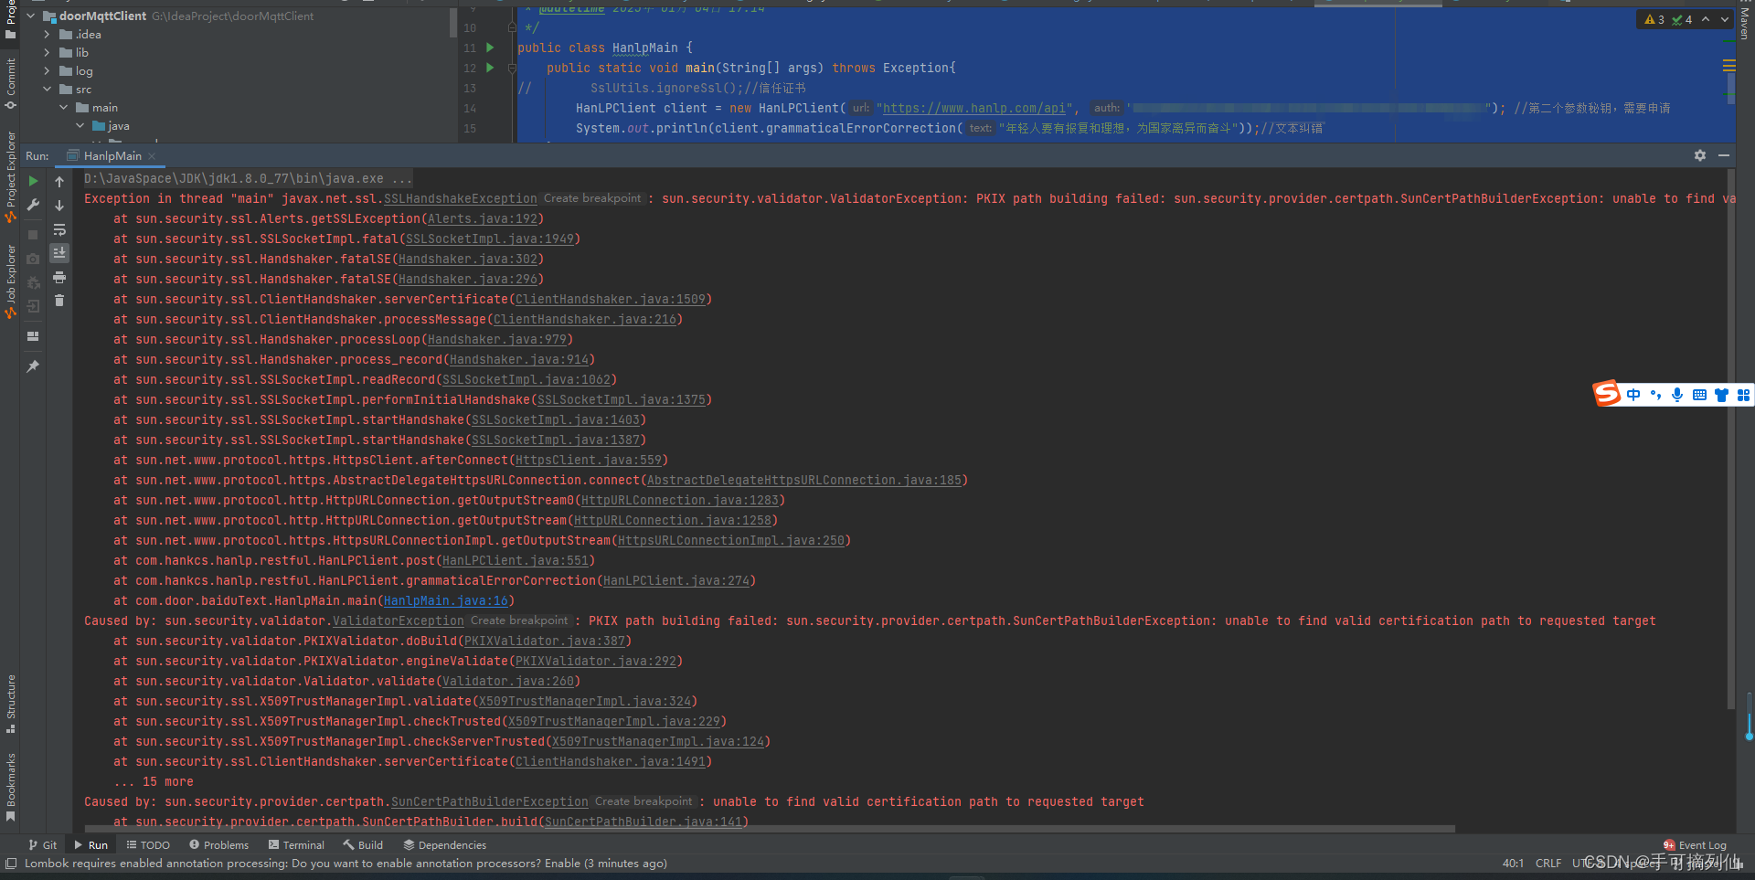
Task: Open Structure sidebar tab
Action: [11, 704]
